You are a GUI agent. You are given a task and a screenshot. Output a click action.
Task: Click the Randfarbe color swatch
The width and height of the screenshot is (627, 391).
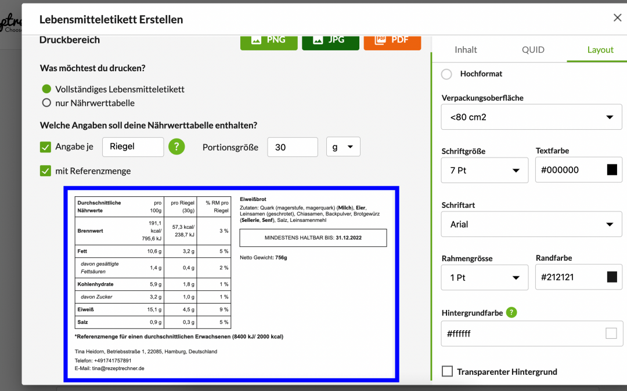pyautogui.click(x=612, y=277)
